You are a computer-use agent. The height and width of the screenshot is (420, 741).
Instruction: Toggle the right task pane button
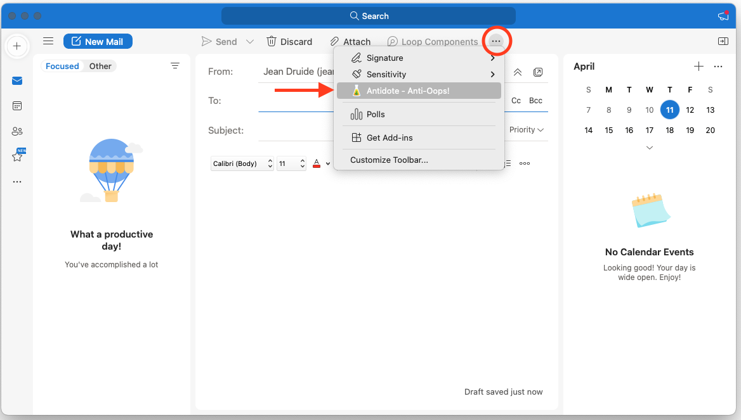tap(723, 41)
